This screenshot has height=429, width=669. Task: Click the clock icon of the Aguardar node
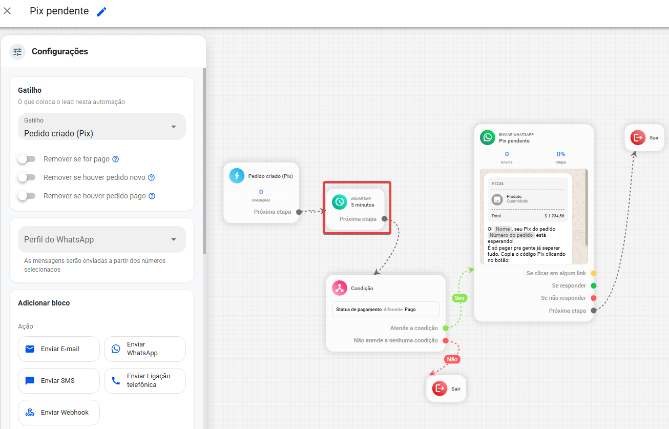[x=339, y=202]
